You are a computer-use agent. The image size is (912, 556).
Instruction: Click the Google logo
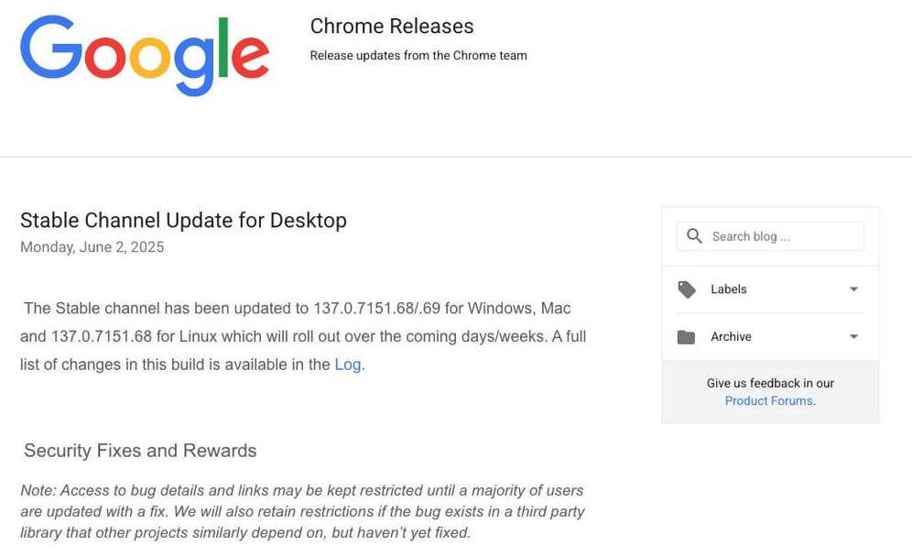[143, 53]
